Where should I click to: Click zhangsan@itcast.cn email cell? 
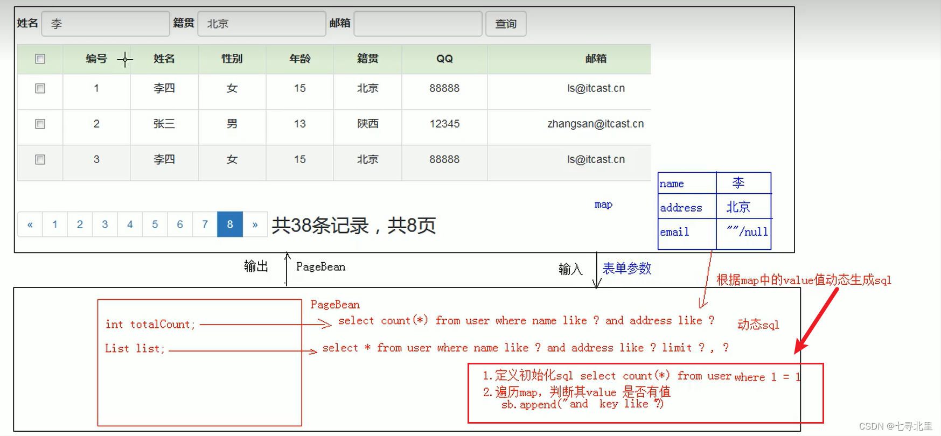[x=596, y=124]
